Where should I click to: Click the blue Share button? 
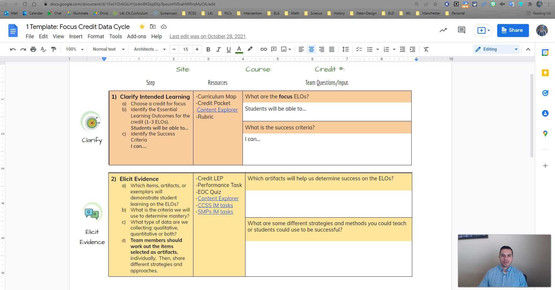pos(513,30)
